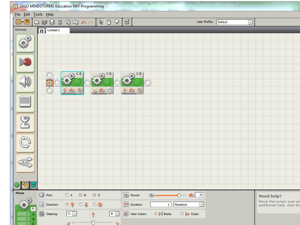Select the stop Direction radio button

(x=95, y=204)
